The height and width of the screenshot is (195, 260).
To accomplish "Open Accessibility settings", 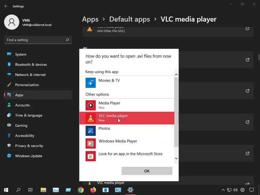I will 38,136.
